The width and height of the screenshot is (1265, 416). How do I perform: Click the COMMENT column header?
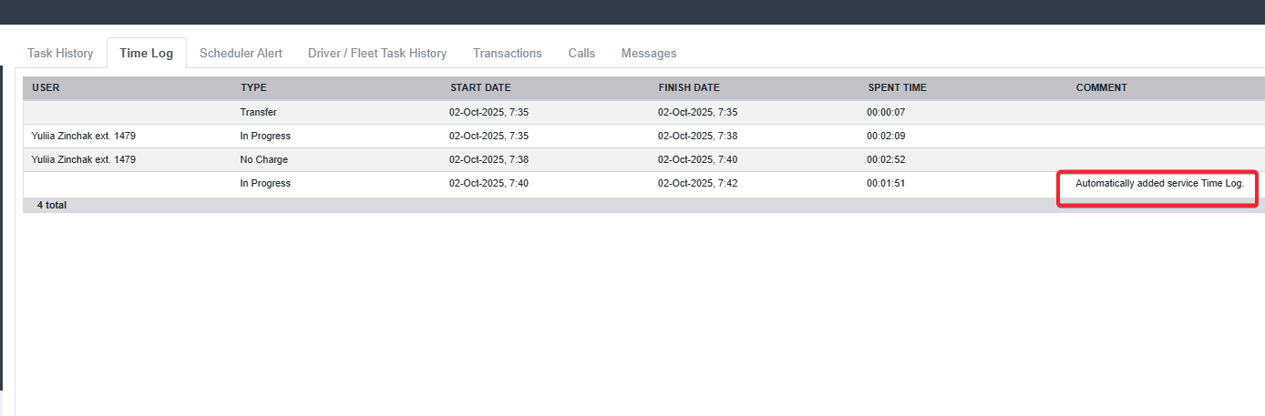point(1101,88)
